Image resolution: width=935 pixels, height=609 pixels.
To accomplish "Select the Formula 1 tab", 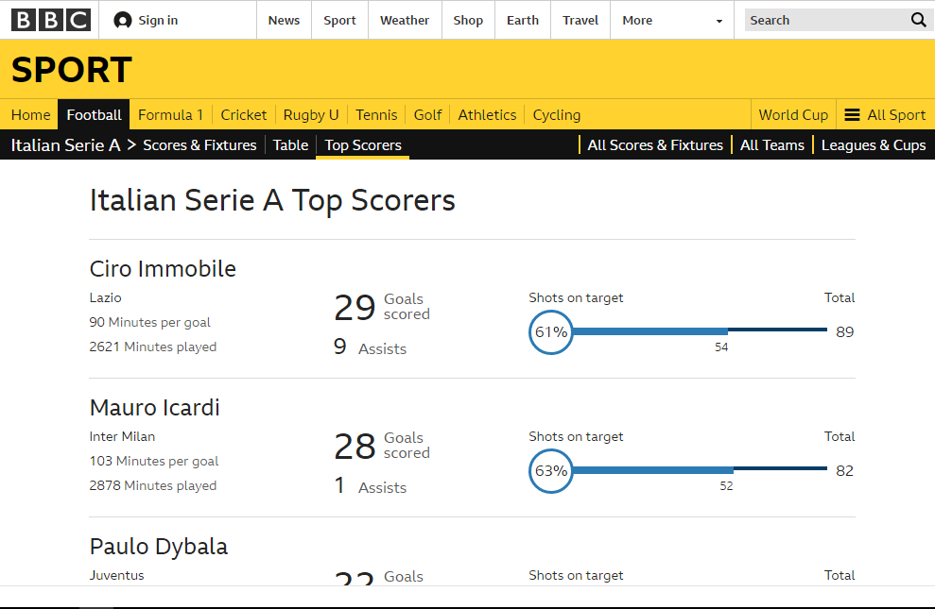I will click(170, 115).
